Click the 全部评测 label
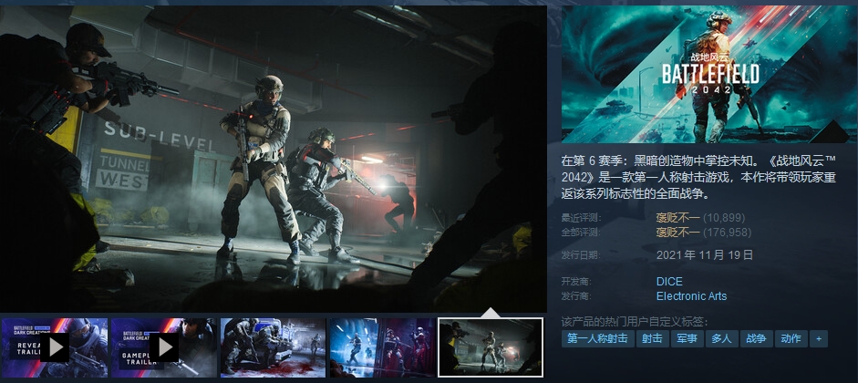The image size is (858, 383). (x=581, y=233)
